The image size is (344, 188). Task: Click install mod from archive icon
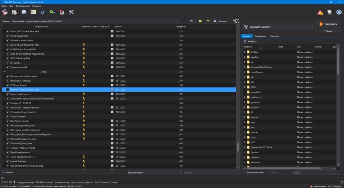pyautogui.click(x=14, y=12)
